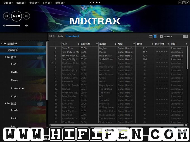Select the Talk Dirty to Me track
Screen dimensions: 190x142
point(71,52)
